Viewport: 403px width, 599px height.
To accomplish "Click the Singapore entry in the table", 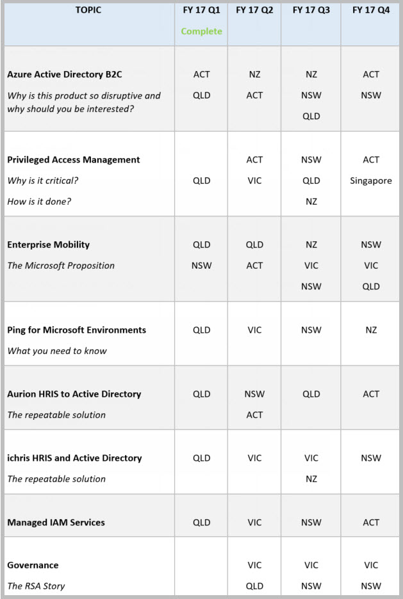I will 371,180.
